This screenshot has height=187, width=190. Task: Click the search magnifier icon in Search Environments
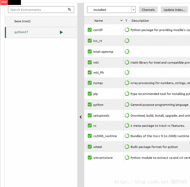tap(69, 10)
